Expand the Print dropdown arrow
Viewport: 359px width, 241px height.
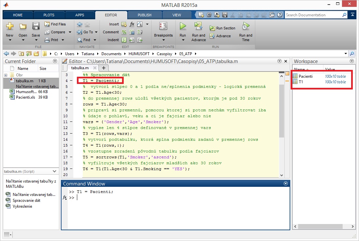click(63, 40)
